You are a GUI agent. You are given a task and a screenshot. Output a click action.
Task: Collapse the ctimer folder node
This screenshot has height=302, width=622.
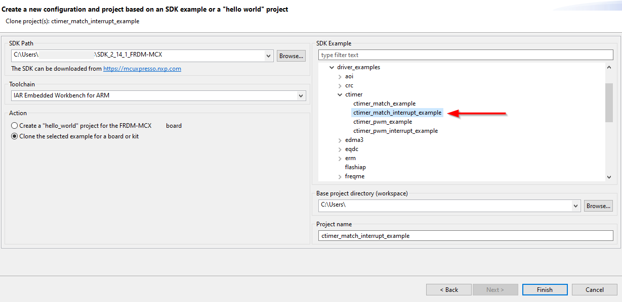(x=340, y=94)
